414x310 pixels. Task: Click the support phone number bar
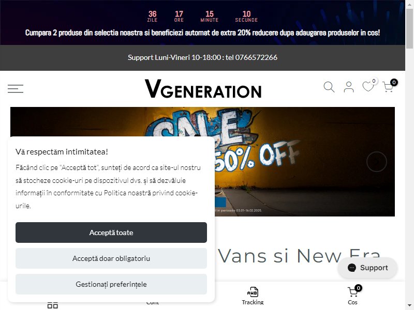click(202, 57)
